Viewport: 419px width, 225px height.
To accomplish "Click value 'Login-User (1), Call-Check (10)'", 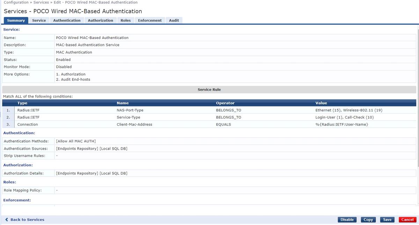I will coord(344,117).
